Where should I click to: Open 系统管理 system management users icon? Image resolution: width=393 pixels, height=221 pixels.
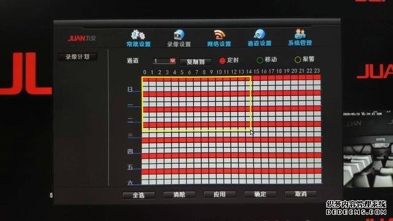[x=300, y=34]
